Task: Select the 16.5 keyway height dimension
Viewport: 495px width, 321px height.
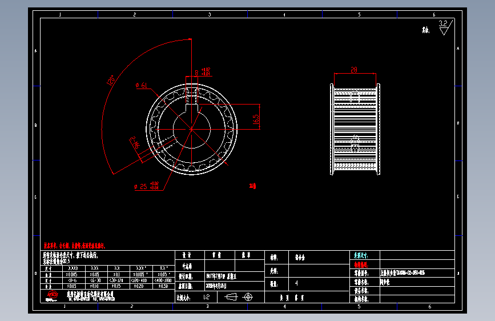Action: (256, 119)
